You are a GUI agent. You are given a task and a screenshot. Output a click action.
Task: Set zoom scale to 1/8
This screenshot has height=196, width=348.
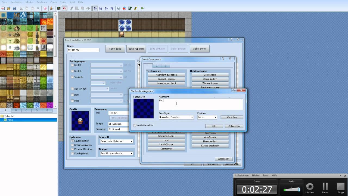point(112,8)
